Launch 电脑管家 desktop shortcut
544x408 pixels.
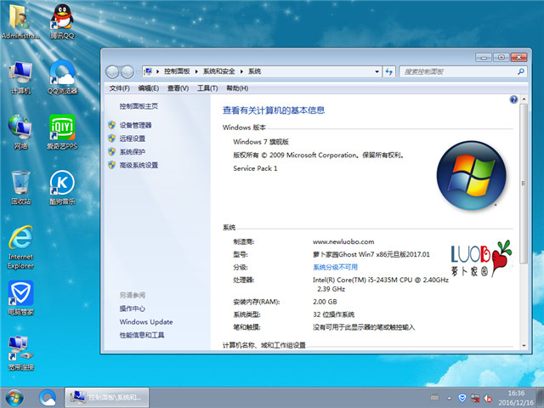[x=20, y=297]
